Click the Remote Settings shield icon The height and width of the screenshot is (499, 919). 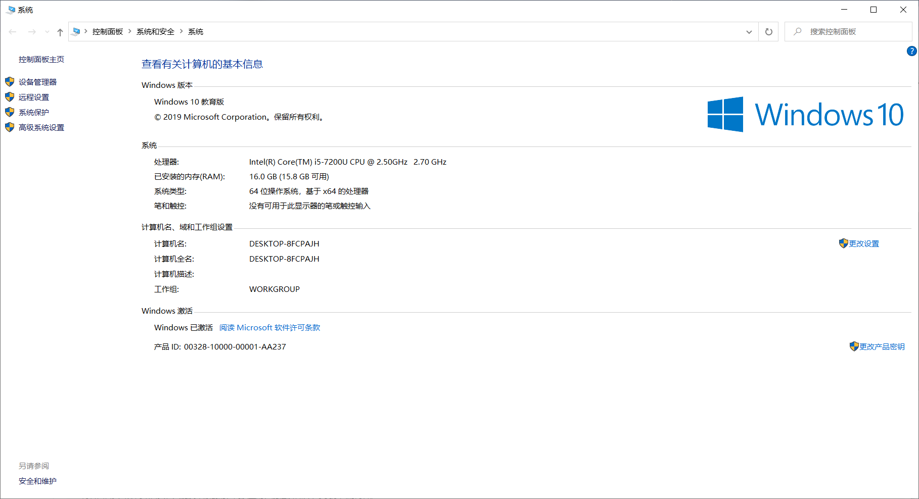point(10,97)
